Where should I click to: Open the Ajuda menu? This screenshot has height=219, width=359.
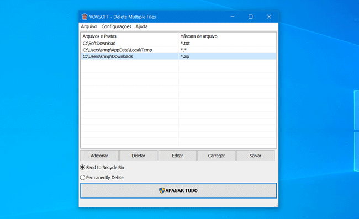point(141,26)
